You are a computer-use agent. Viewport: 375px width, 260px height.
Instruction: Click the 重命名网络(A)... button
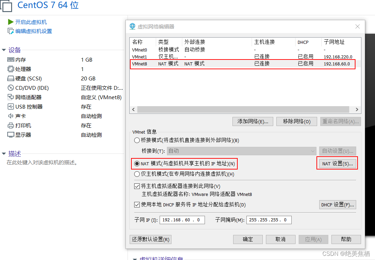340,121
